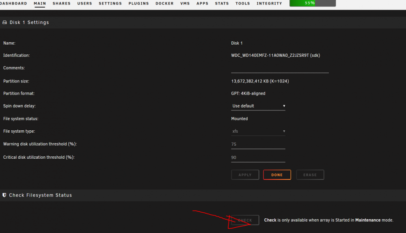Screen dimensions: 406x233
Task: Click the Mounted status text
Action: coord(240,119)
